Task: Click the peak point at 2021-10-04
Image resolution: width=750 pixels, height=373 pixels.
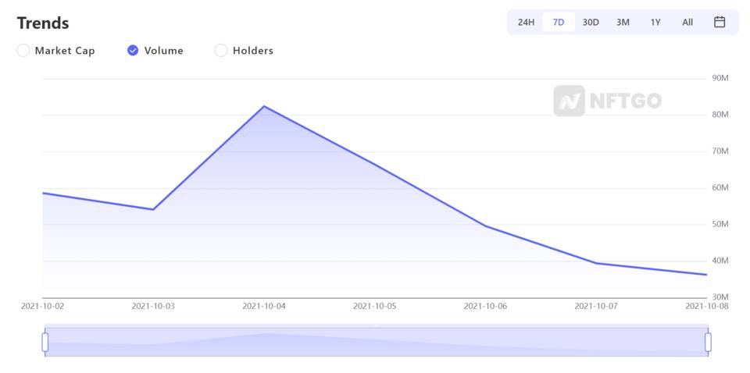Action: [x=264, y=106]
